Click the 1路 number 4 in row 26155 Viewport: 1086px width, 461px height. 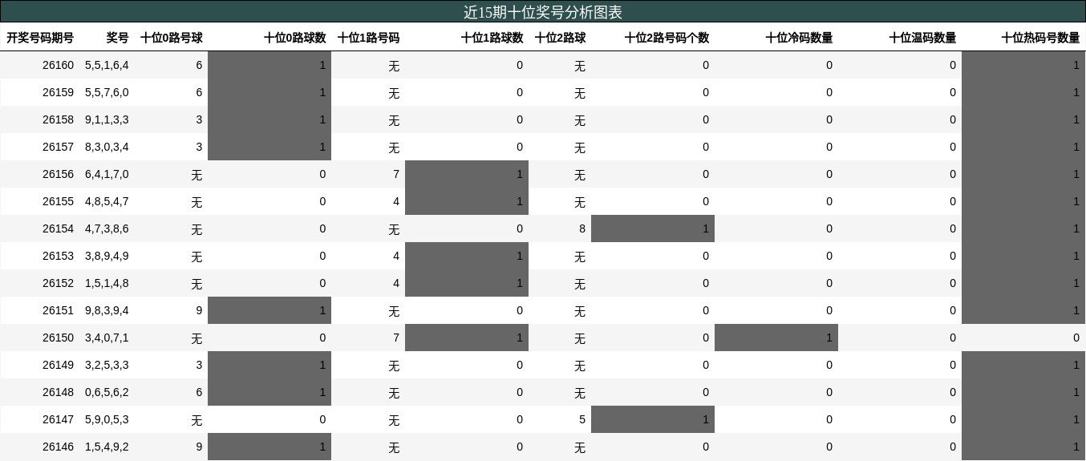(x=396, y=201)
